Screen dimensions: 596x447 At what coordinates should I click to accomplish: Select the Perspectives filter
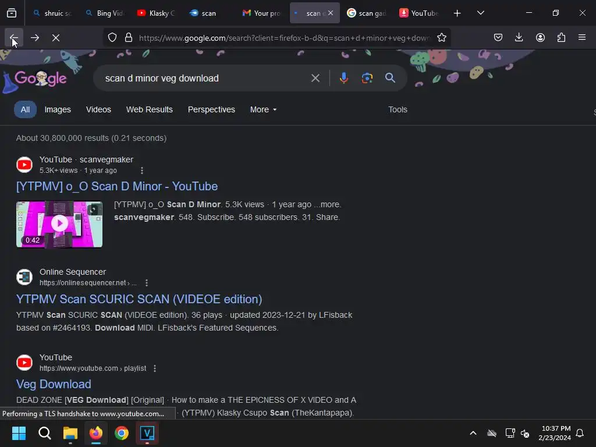(x=211, y=109)
